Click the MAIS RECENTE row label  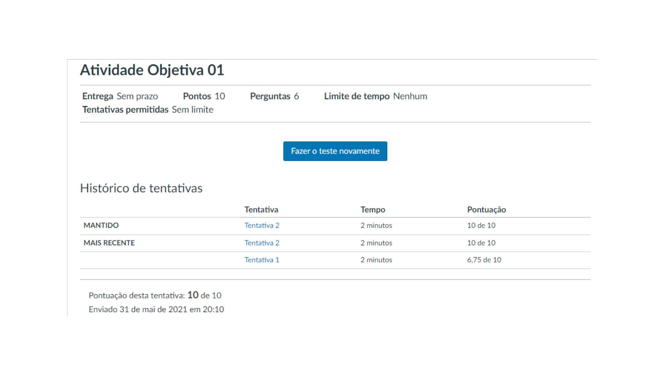pyautogui.click(x=109, y=243)
